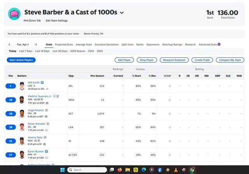Click the cloud icon next to 7:40 pm @ CWS
Screen dimensions: 249x174
coord(47,158)
